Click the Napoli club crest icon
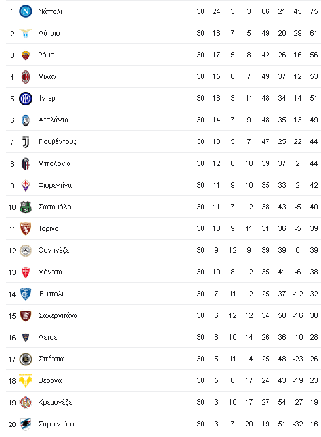Screen dimensions: 321x437 click(x=26, y=11)
